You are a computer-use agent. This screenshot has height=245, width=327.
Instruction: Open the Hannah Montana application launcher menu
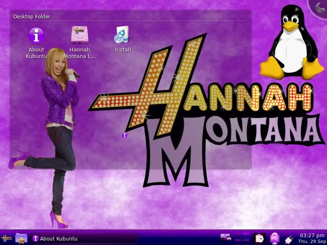tap(6, 238)
